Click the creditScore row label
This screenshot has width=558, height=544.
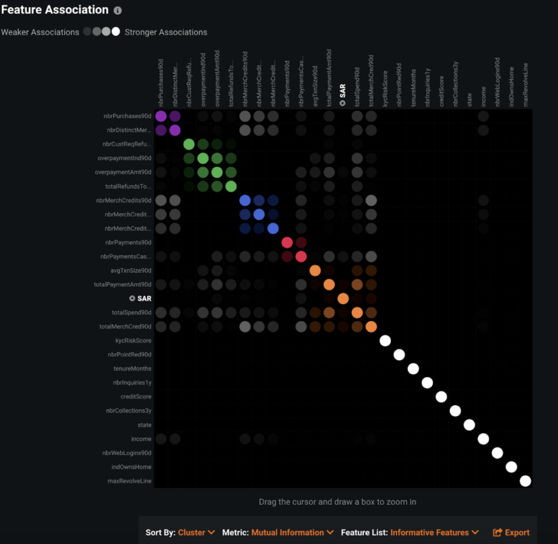coord(136,397)
